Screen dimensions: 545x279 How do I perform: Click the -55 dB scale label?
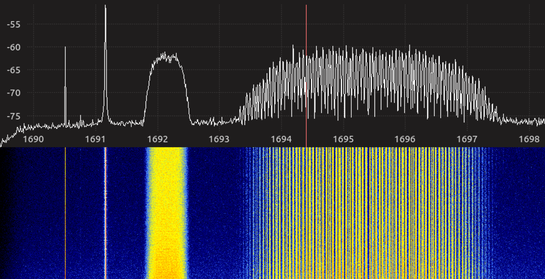coord(14,24)
